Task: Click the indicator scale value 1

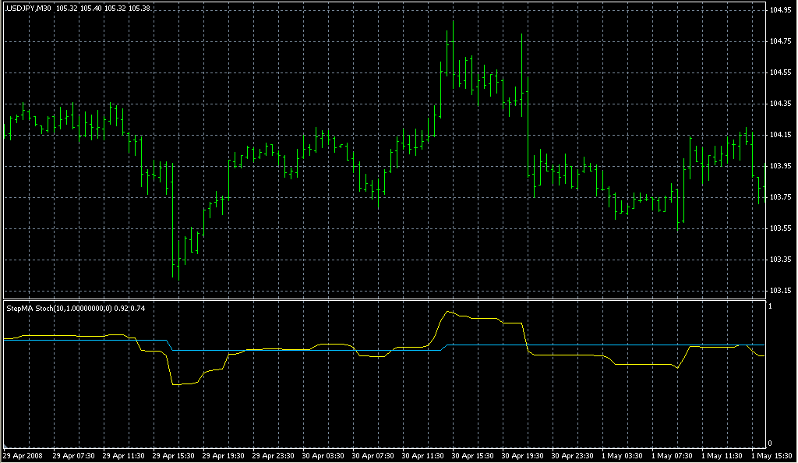Action: click(x=770, y=307)
